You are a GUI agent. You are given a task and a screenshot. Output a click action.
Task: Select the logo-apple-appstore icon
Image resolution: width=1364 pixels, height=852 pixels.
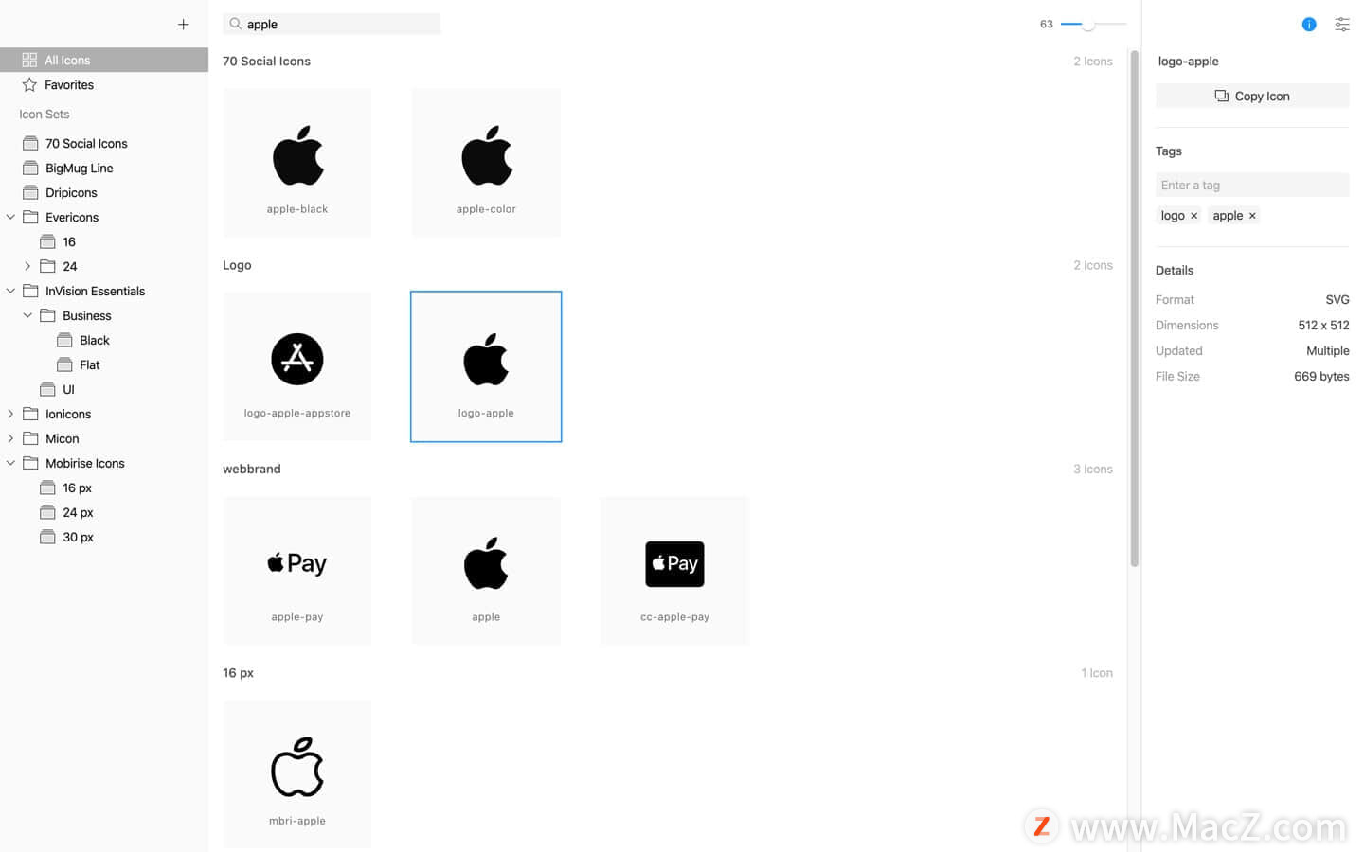tap(297, 366)
